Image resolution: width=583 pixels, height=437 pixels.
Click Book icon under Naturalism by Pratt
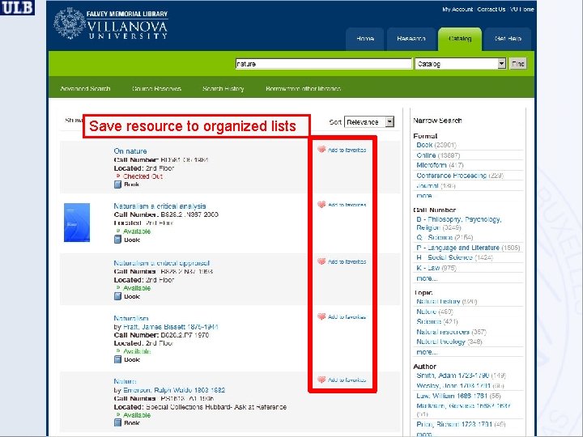coord(117,359)
